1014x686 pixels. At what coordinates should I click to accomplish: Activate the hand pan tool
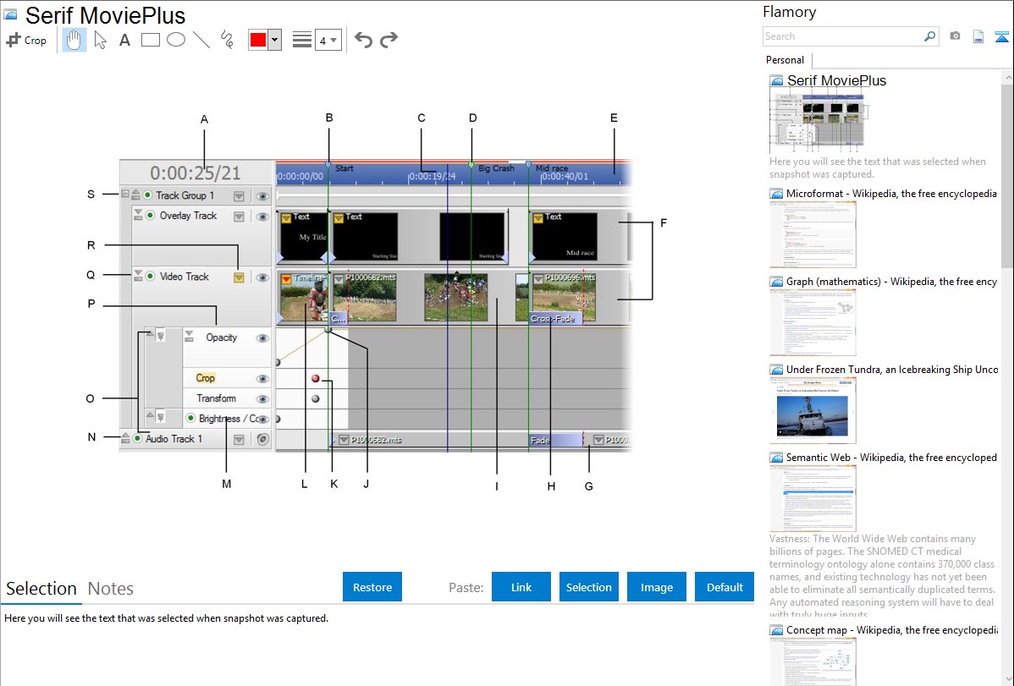74,40
